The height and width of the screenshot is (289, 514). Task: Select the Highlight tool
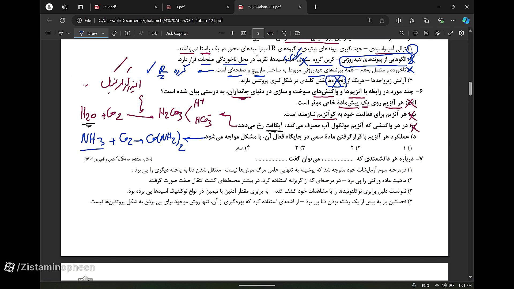[61, 33]
